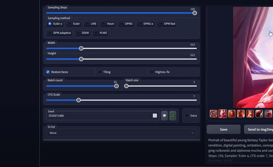The height and width of the screenshot is (167, 273).
Task: Choose LMS sampler
Action: pyautogui.click(x=91, y=24)
